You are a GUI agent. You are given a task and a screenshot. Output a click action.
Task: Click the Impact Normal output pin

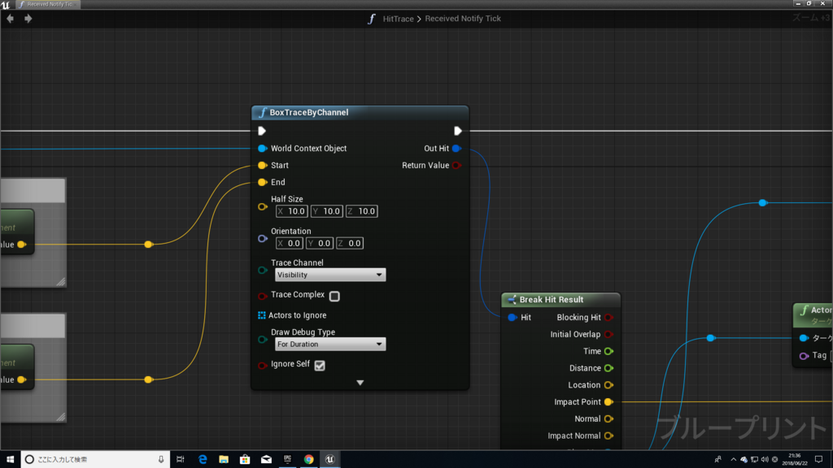608,436
